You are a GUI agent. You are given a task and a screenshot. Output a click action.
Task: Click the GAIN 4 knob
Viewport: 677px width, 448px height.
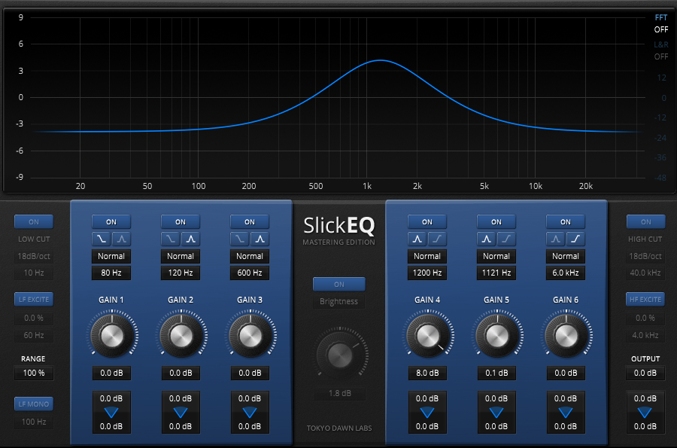(x=427, y=335)
